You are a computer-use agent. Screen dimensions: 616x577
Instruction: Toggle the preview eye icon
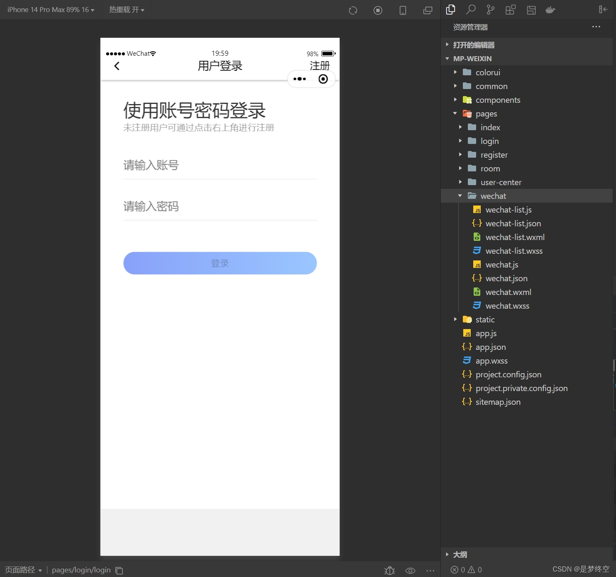pos(410,570)
